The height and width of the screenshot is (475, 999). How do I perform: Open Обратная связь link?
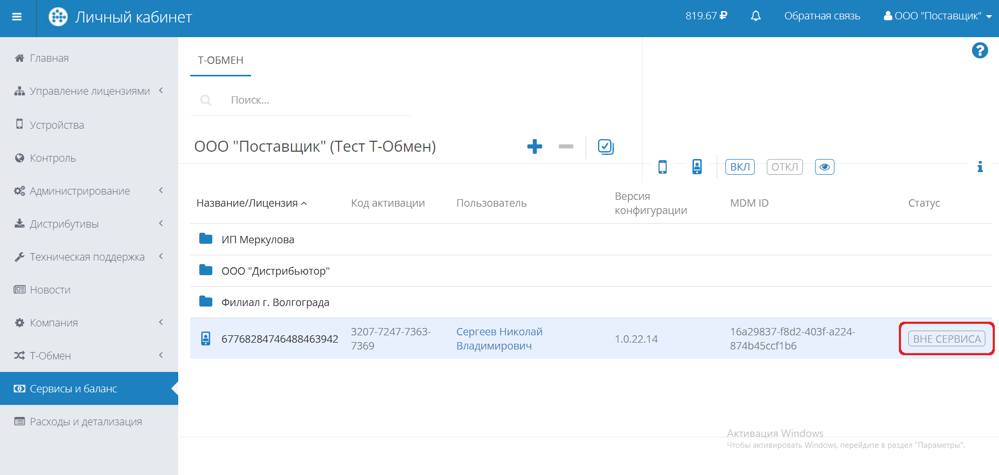[x=822, y=16]
